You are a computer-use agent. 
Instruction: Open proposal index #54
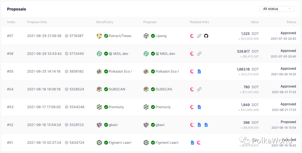click(10, 89)
